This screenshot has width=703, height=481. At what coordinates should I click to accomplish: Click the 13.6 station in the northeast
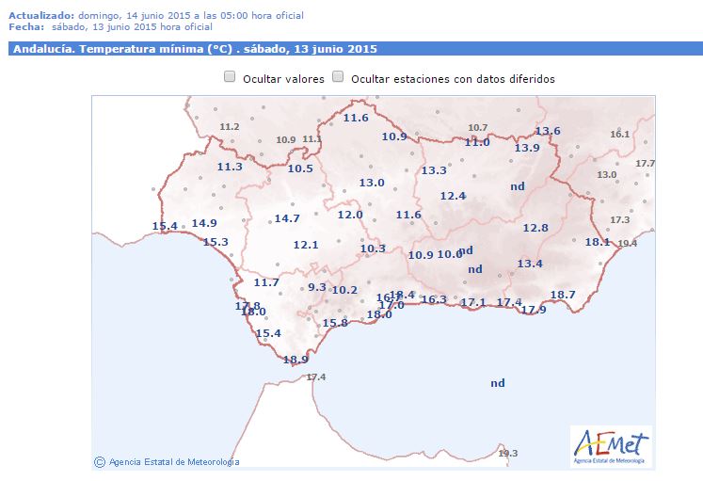tap(548, 131)
